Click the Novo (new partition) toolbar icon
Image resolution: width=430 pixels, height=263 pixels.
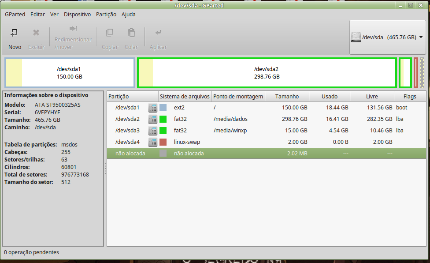coord(14,33)
